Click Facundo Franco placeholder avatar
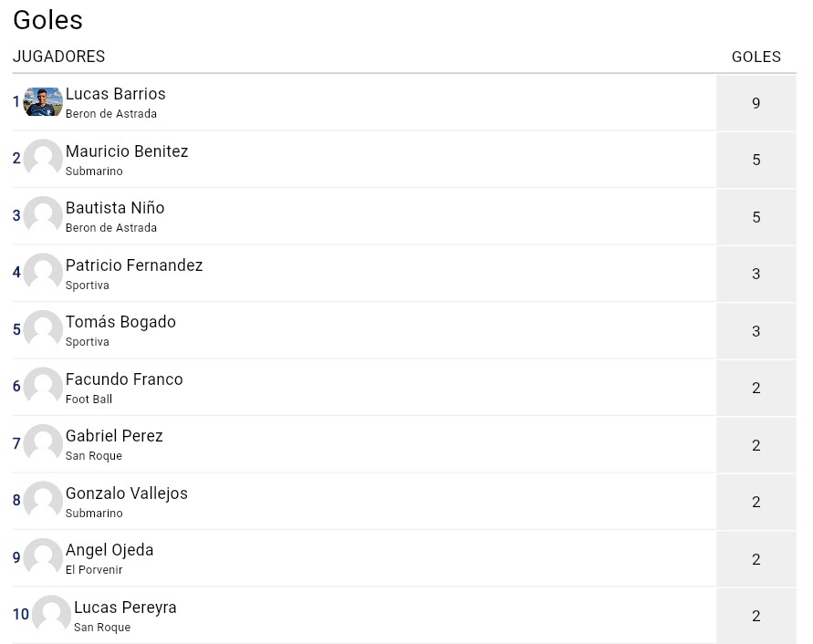Screen dimensions: 813x644 click(x=43, y=386)
